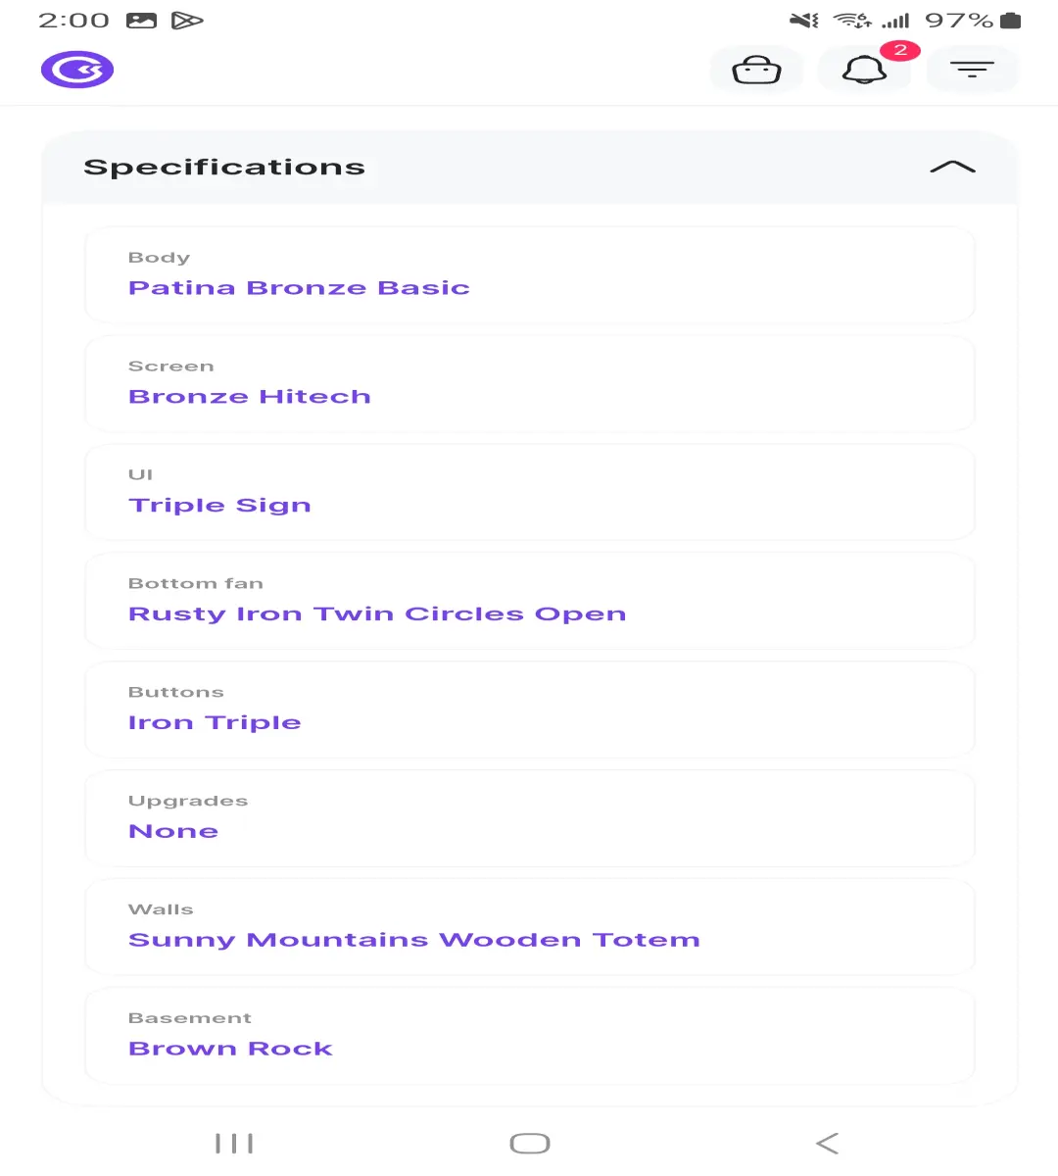Image resolution: width=1058 pixels, height=1176 pixels.
Task: Select the Patina Bronze Basic body link
Action: [299, 288]
